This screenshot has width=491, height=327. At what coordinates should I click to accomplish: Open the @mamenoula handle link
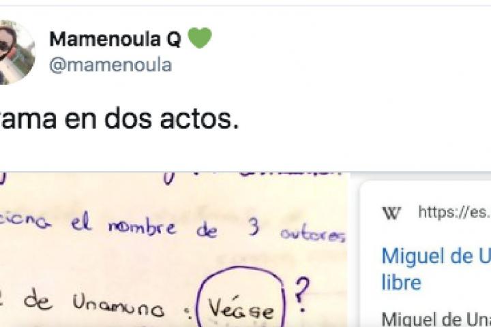coord(110,65)
